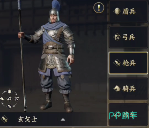Select troop button under PP助手 watermark
Screen dimensions: 149x128
[x=128, y=115]
